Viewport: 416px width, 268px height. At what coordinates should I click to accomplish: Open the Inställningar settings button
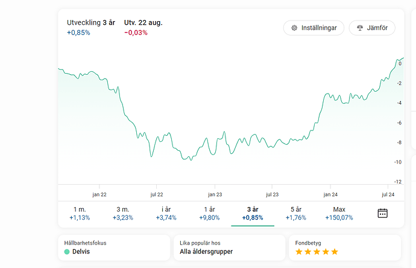pyautogui.click(x=314, y=28)
